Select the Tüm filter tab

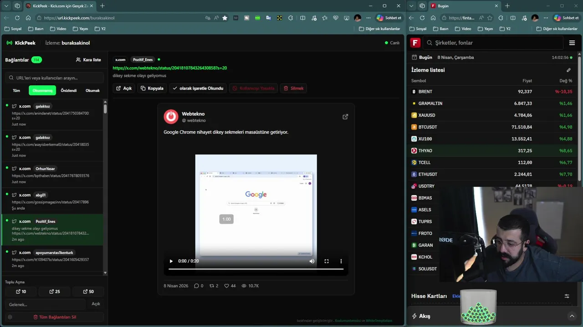[16, 90]
